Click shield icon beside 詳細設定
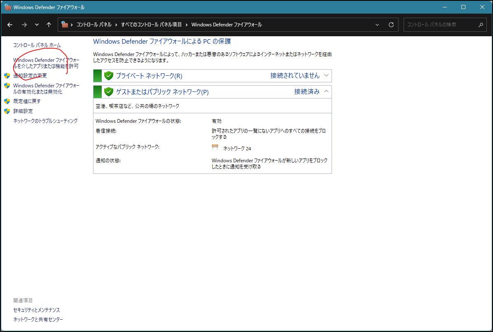This screenshot has height=332, width=493. pyautogui.click(x=7, y=111)
